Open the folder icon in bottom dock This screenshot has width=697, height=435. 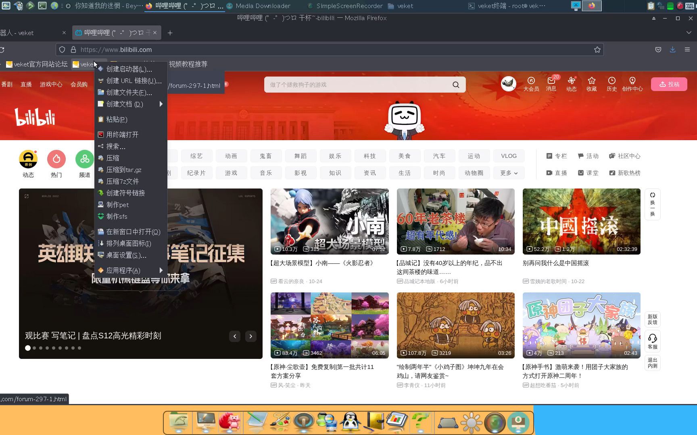click(x=179, y=422)
